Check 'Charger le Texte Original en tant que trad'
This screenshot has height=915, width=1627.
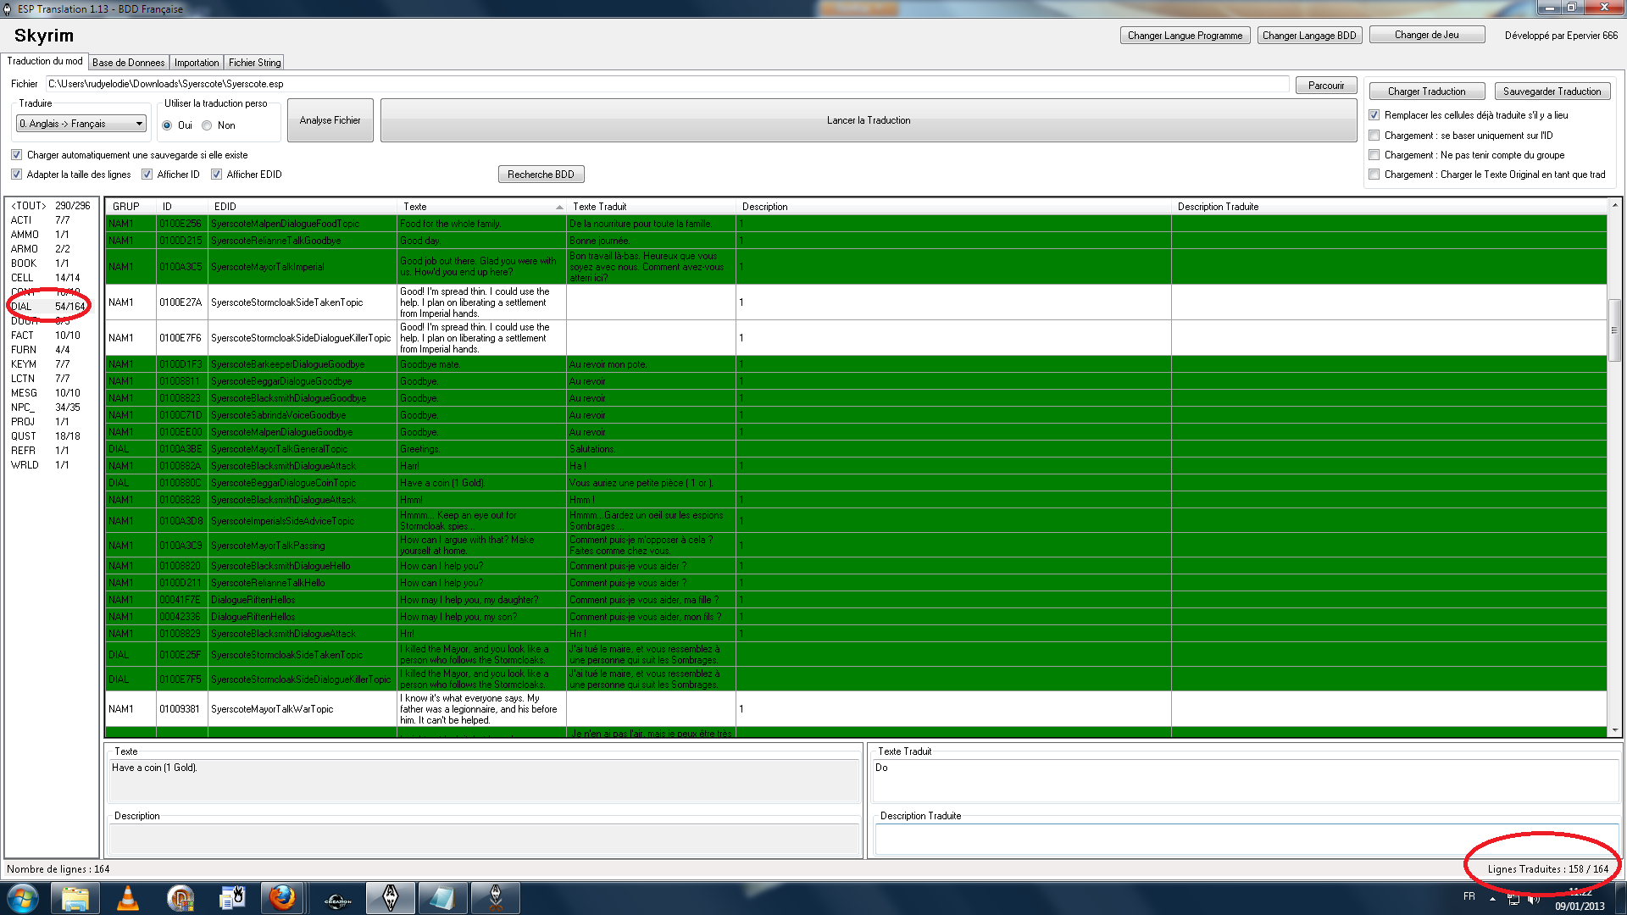(1374, 175)
